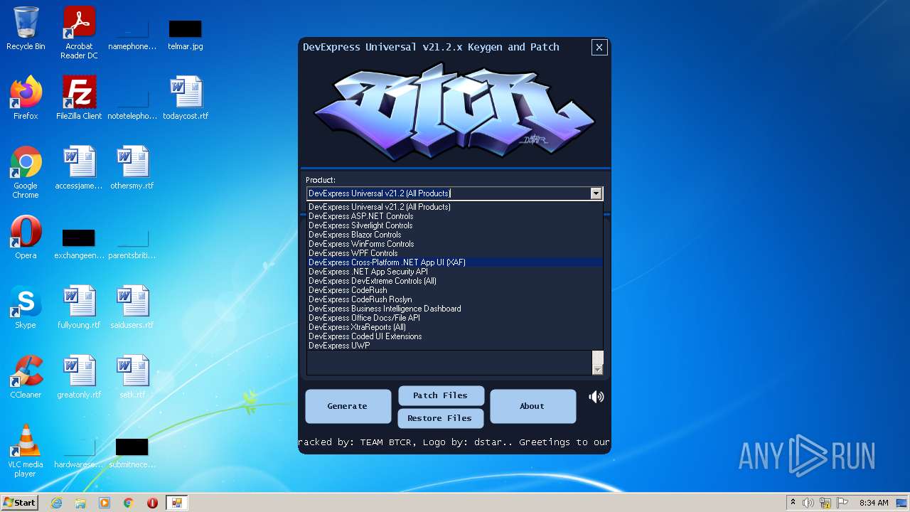Open FileZilla Client shortcut
The width and height of the screenshot is (910, 512).
(79, 98)
